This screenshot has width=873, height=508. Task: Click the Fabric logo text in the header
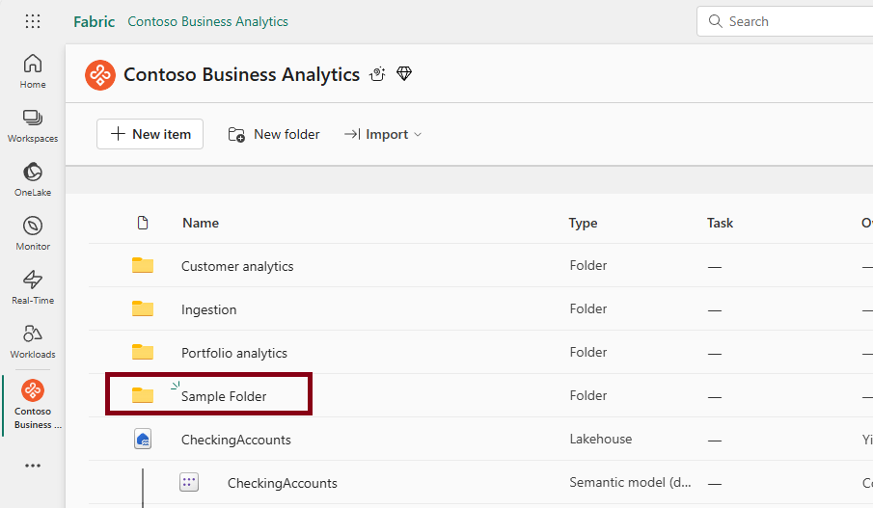[x=94, y=21]
